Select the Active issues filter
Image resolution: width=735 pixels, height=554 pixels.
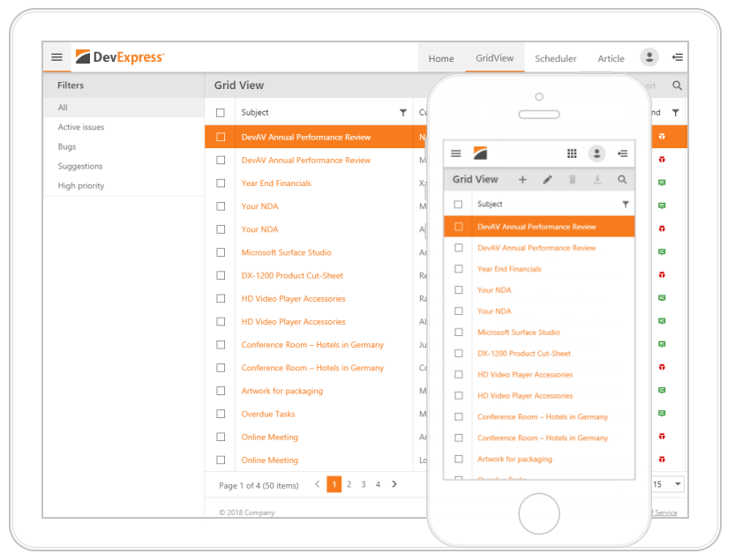(x=124, y=127)
